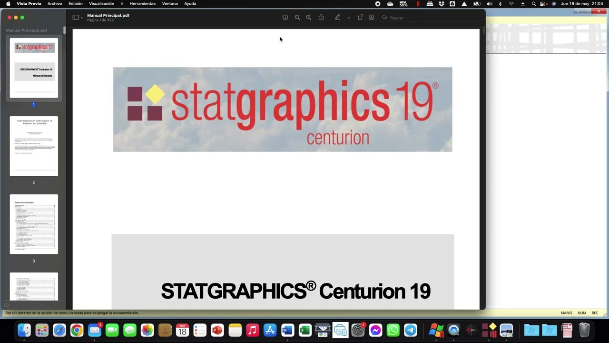This screenshot has height=343, width=609.
Task: Open Calendar from the dock
Action: tap(182, 330)
